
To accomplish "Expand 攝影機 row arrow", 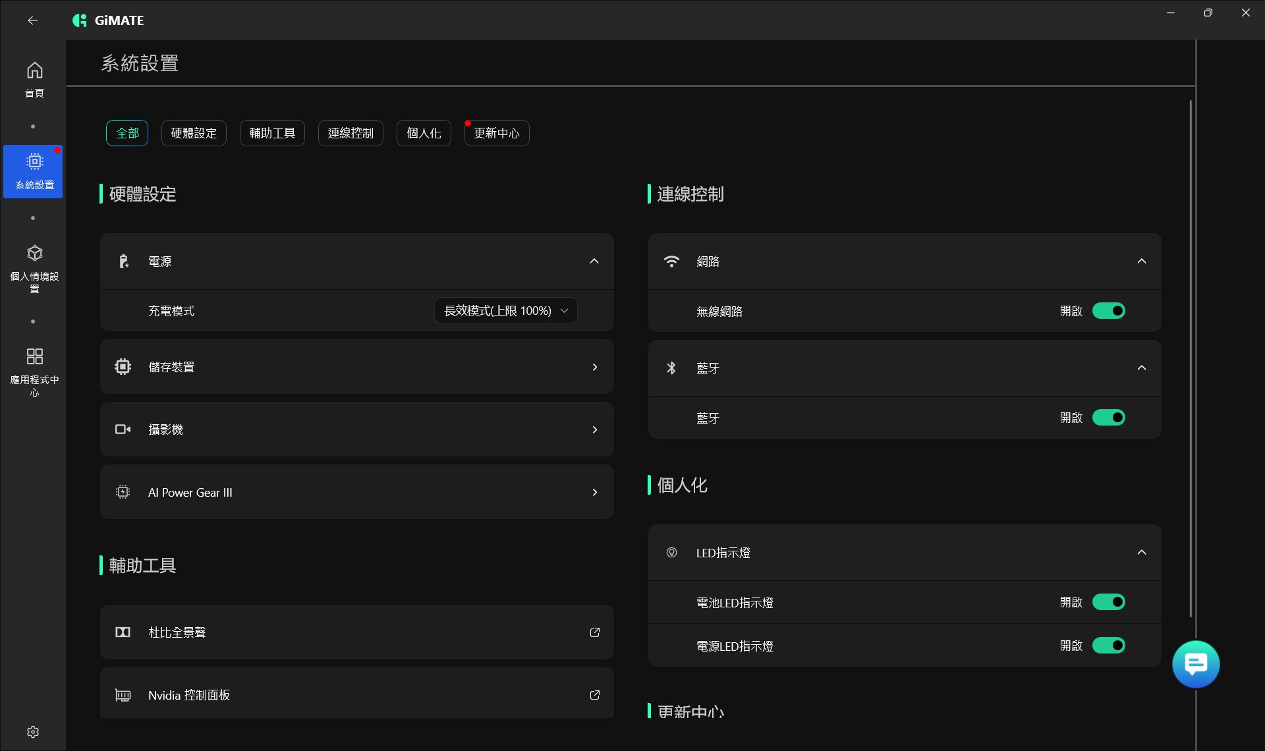I will point(595,430).
